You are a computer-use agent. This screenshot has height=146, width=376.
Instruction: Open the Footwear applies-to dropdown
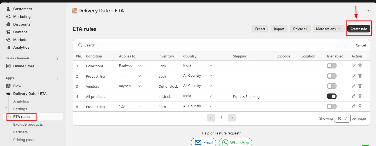click(x=130, y=66)
